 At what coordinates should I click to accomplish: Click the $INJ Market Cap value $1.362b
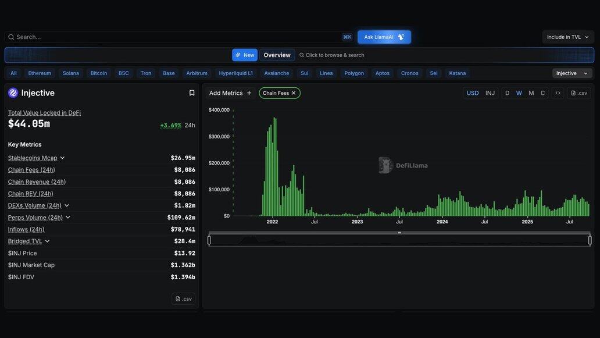tap(183, 265)
